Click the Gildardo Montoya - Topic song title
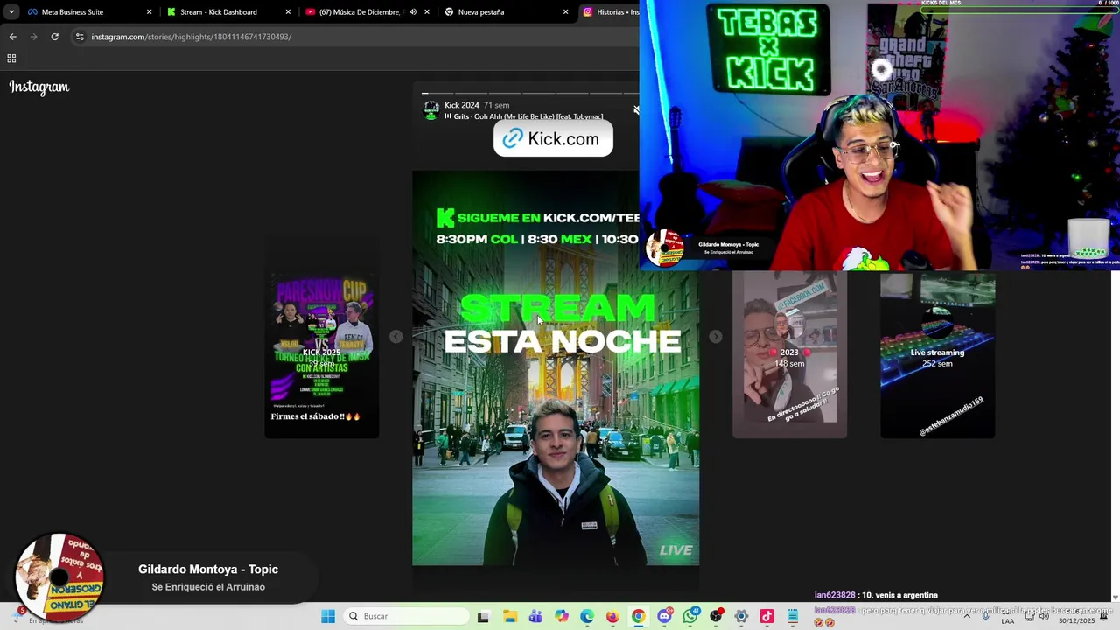Screen dimensions: 1120x630 [208, 570]
